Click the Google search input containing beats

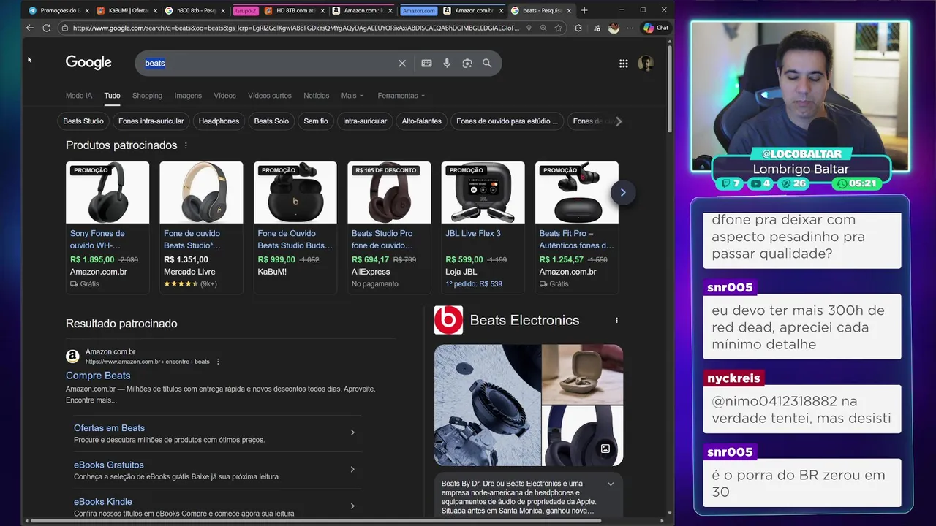pyautogui.click(x=267, y=64)
